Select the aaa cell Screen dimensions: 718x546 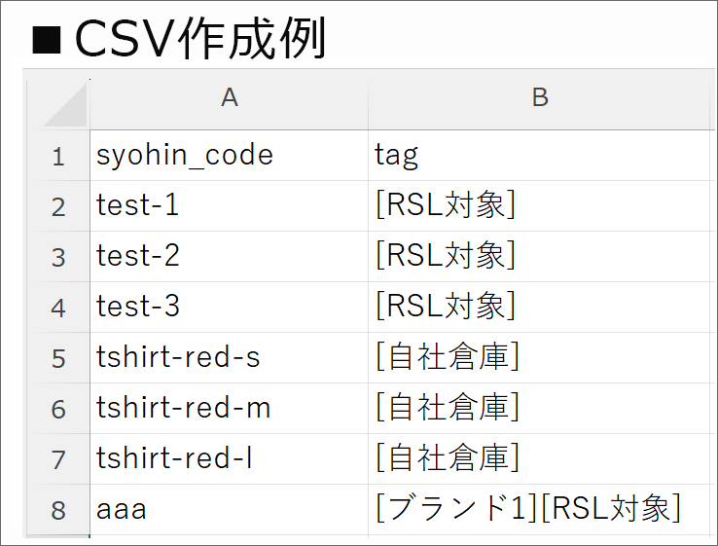[x=229, y=509]
